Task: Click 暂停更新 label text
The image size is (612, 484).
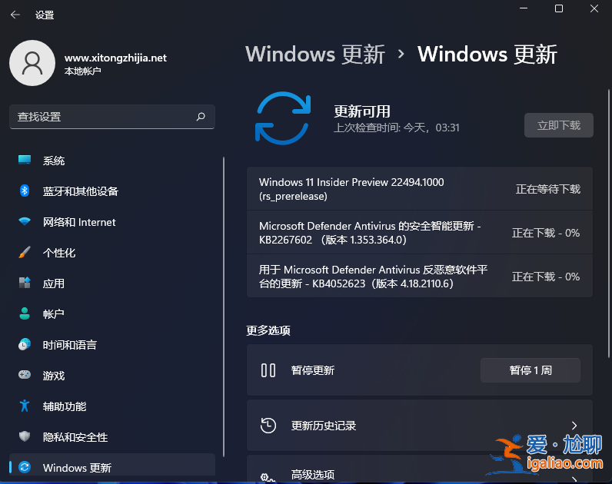Action: tap(313, 370)
